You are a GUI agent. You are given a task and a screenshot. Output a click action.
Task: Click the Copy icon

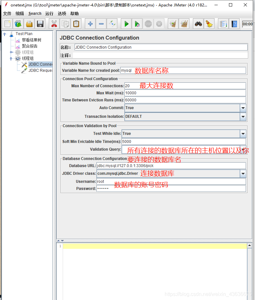pos(65,24)
